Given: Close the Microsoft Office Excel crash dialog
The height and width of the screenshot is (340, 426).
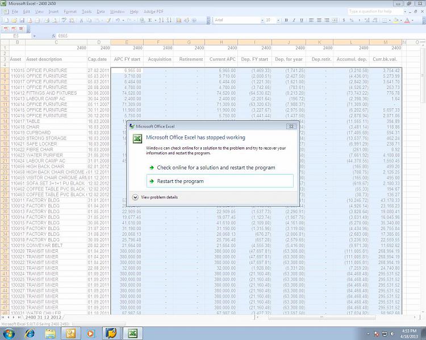Looking at the screenshot, I should point(291,126).
